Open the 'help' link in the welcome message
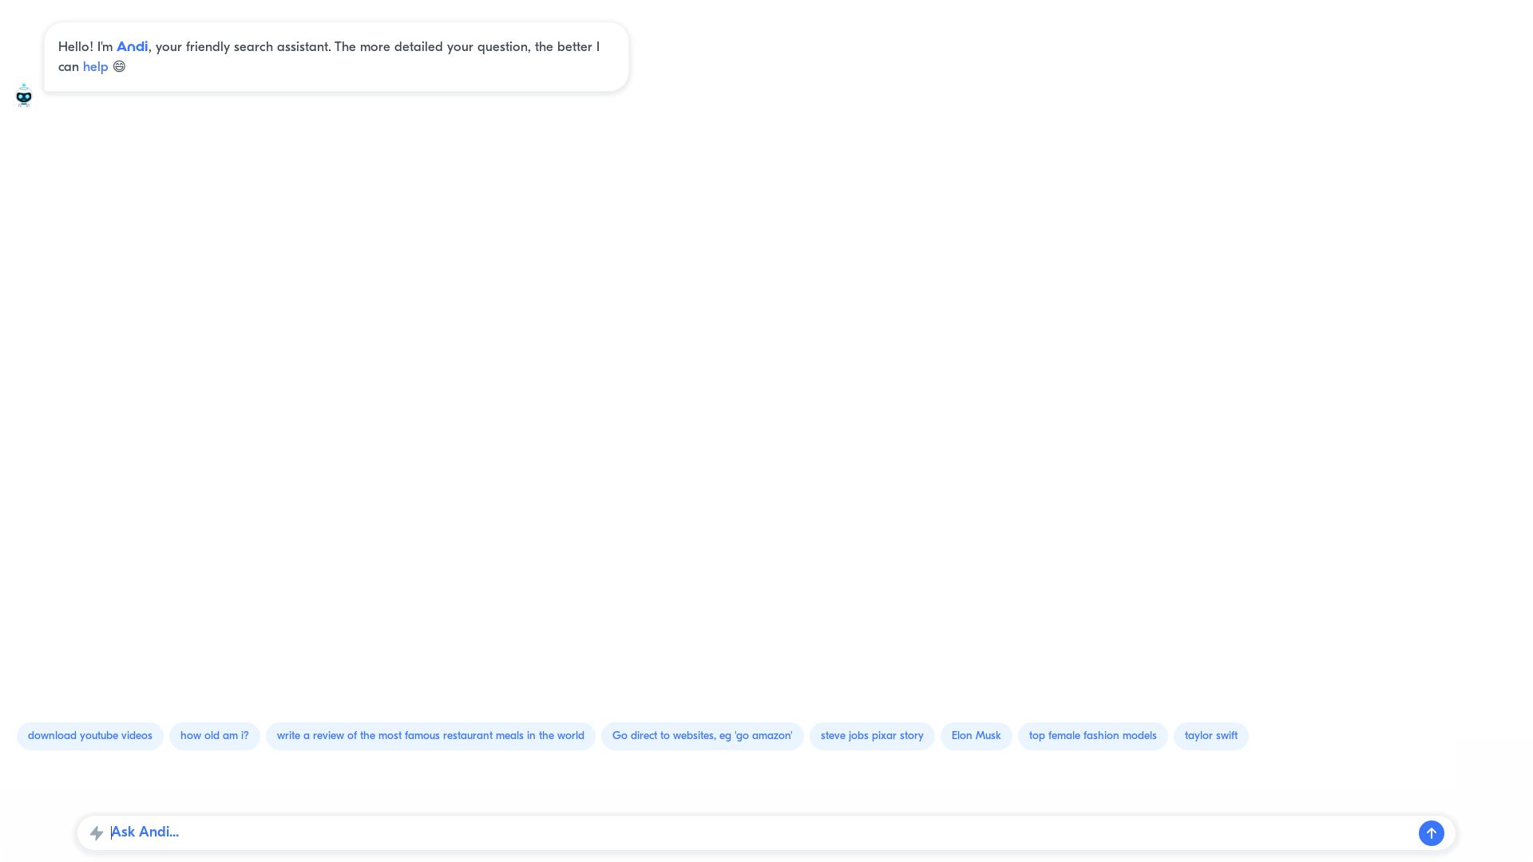This screenshot has width=1533, height=862. tap(95, 67)
